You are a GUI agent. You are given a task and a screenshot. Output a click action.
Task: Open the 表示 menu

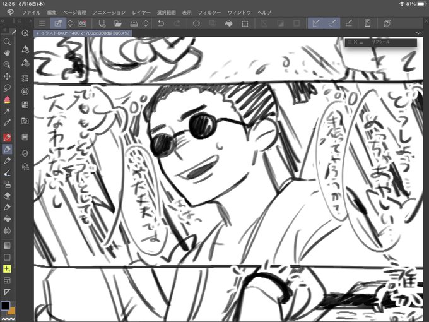pyautogui.click(x=187, y=13)
